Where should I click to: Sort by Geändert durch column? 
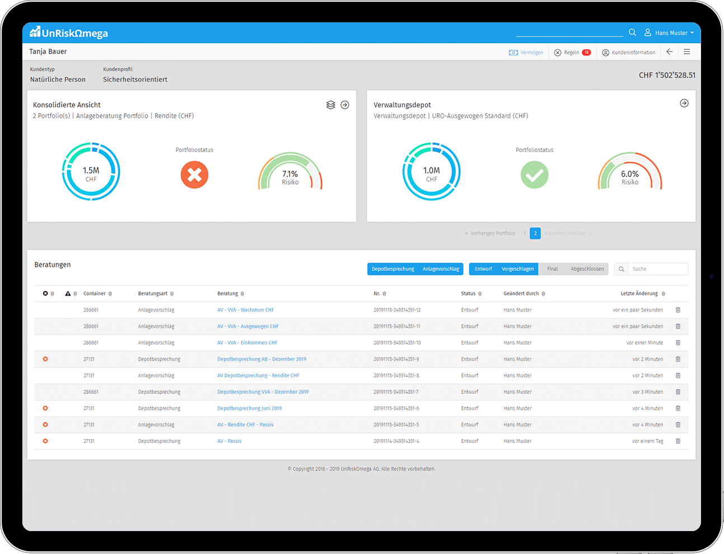pos(524,294)
